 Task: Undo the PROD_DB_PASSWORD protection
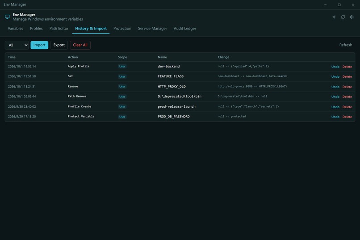click(x=335, y=117)
